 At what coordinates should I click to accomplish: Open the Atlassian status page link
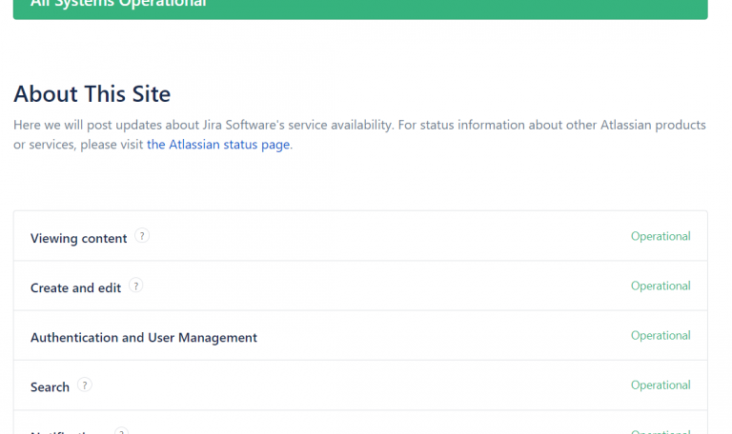coord(218,145)
